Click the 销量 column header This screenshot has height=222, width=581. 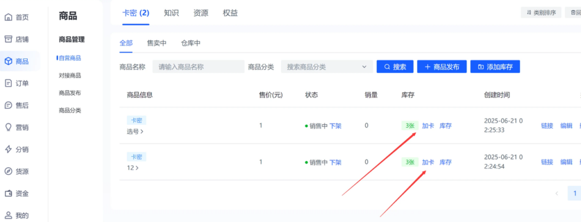point(371,95)
